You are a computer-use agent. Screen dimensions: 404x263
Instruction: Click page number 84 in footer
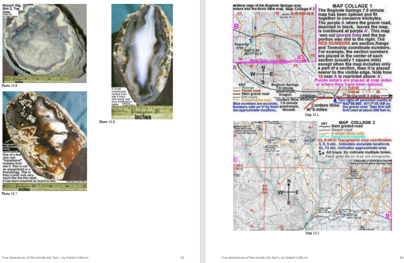[x=402, y=258]
